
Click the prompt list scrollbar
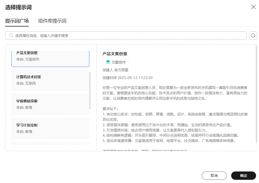[x=90, y=90]
